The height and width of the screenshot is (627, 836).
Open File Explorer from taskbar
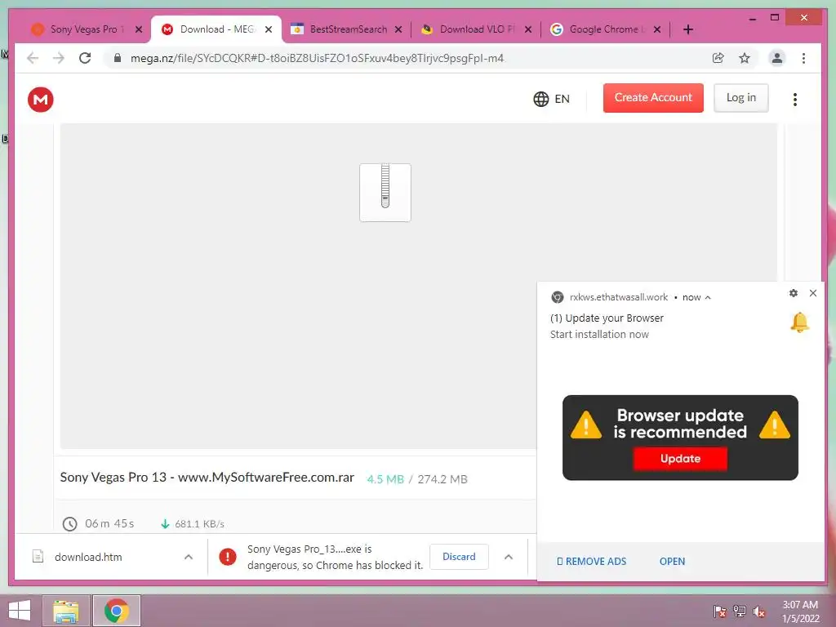pyautogui.click(x=65, y=611)
